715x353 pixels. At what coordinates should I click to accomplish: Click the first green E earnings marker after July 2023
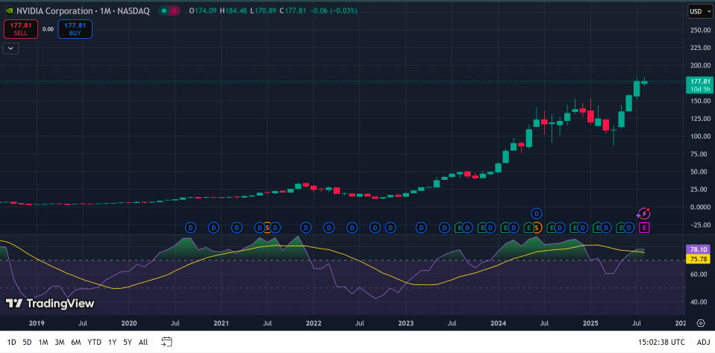tap(460, 227)
